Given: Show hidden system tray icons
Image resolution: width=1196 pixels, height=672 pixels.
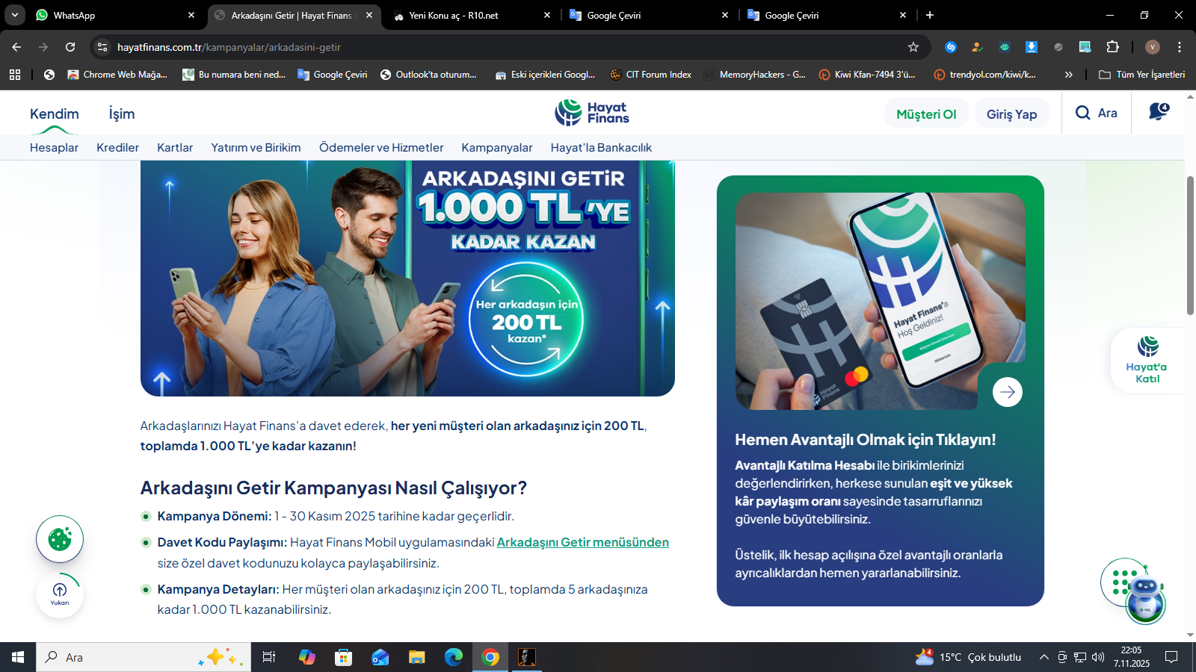Looking at the screenshot, I should (x=1044, y=657).
